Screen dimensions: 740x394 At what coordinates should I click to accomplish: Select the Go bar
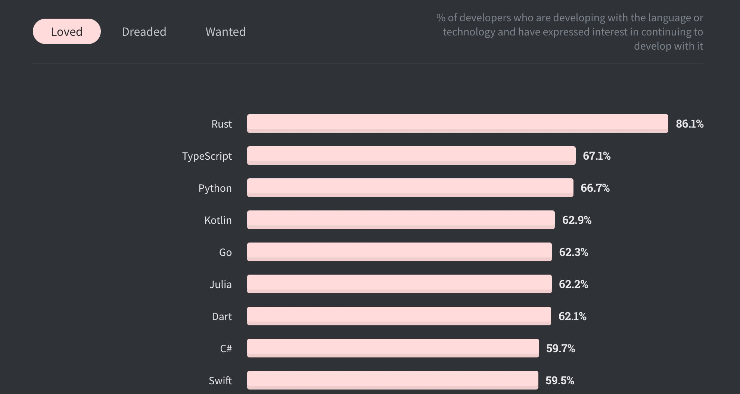click(399, 252)
